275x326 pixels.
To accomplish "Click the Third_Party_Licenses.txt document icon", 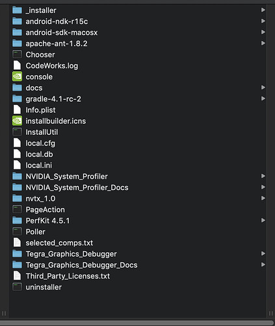I will coord(17,276).
